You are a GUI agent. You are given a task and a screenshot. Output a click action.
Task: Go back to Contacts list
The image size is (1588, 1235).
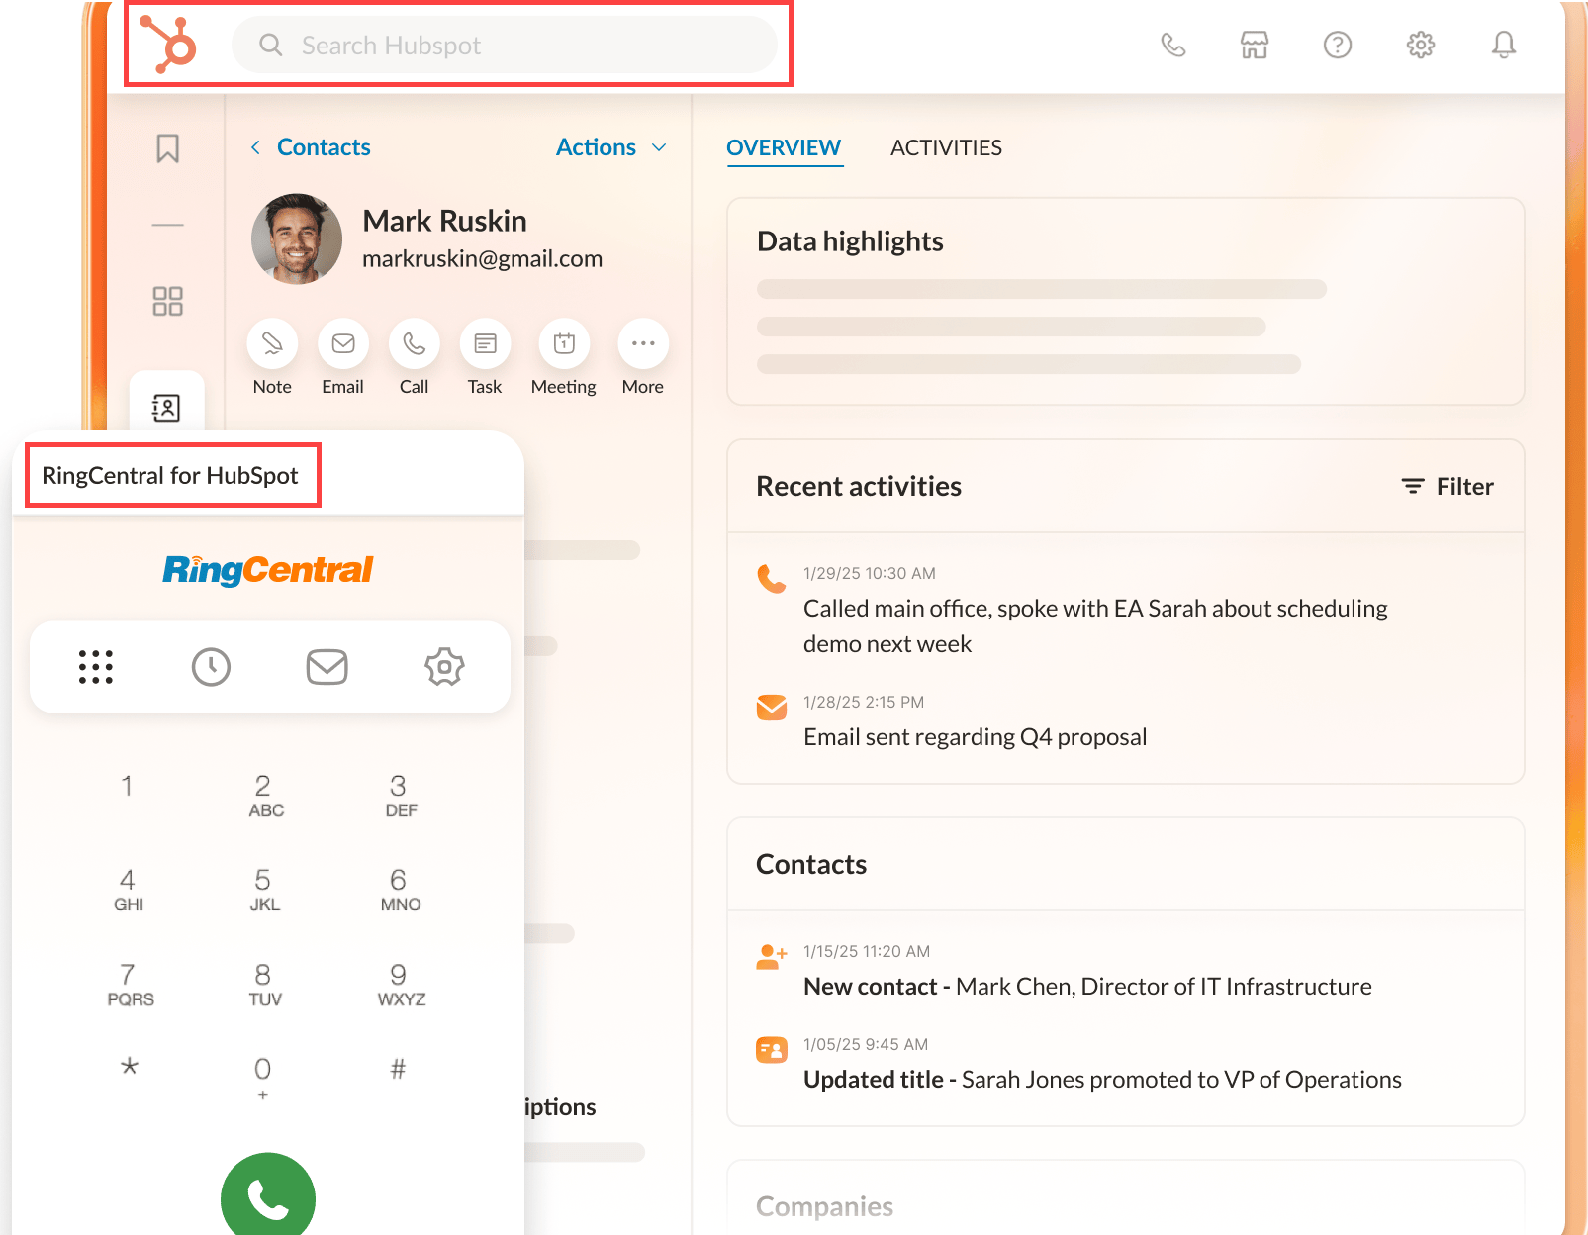(311, 147)
